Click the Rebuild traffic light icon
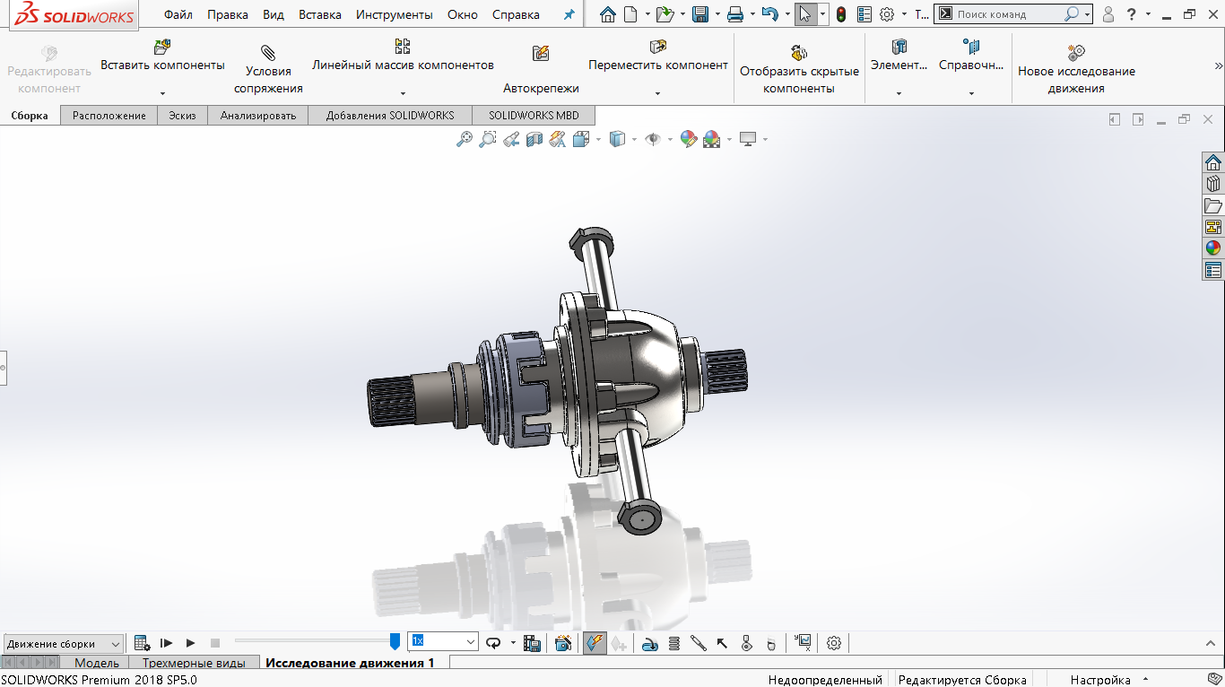The width and height of the screenshot is (1225, 687). click(x=840, y=14)
